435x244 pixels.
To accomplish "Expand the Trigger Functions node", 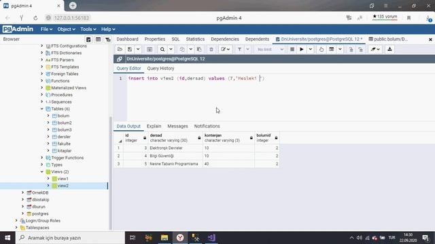I will click(x=42, y=158).
